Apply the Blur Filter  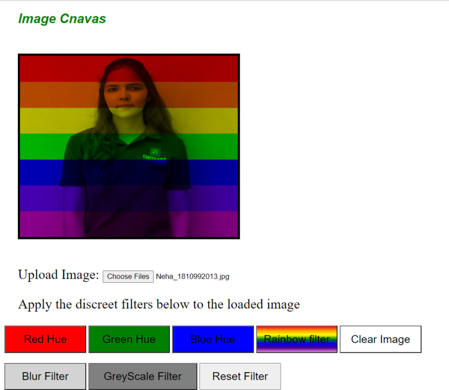[x=45, y=377]
